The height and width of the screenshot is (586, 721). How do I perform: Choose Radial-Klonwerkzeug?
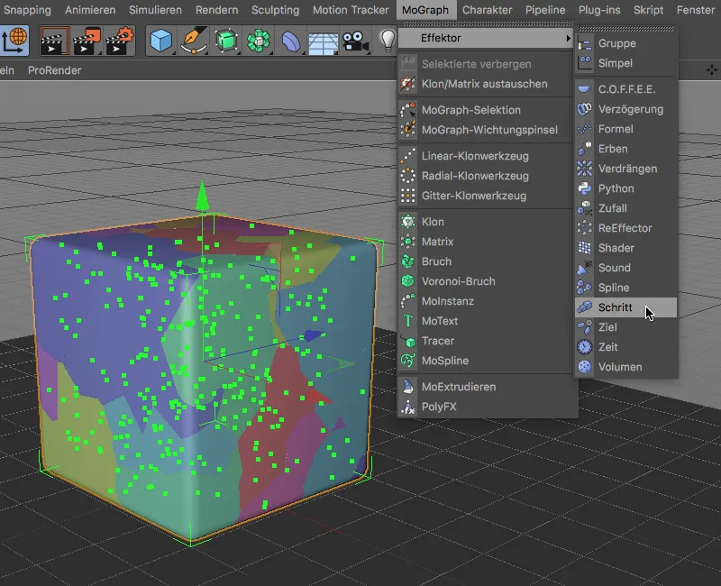pos(486,176)
